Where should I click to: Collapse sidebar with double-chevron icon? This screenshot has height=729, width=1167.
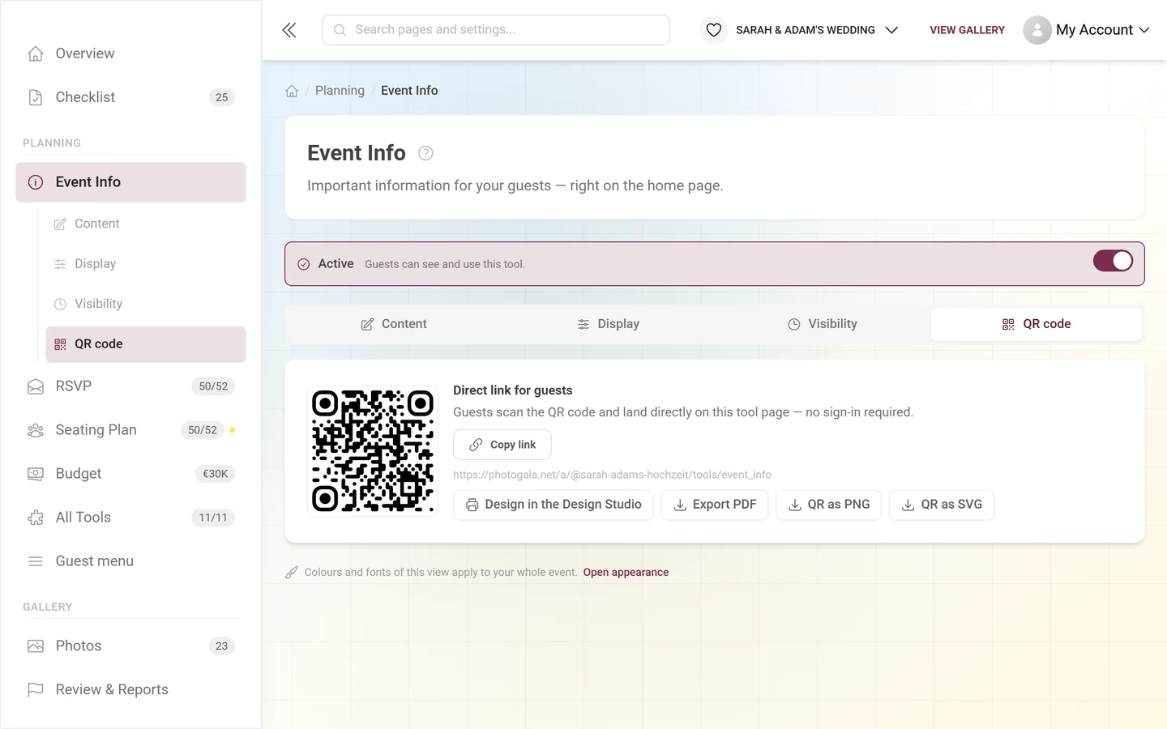[289, 30]
